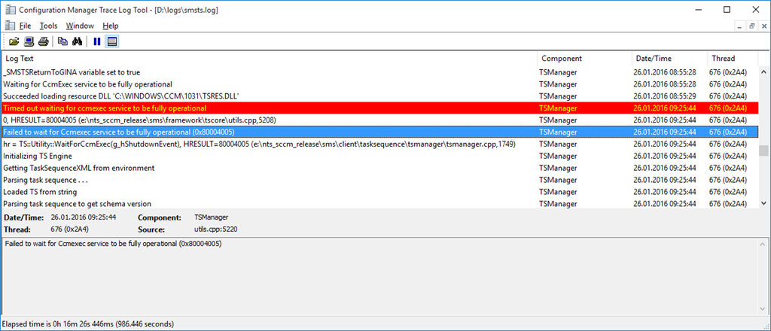Click the document icon beside File menu
The width and height of the screenshot is (771, 331).
pyautogui.click(x=9, y=26)
